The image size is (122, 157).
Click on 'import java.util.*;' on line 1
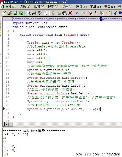(x=30, y=23)
